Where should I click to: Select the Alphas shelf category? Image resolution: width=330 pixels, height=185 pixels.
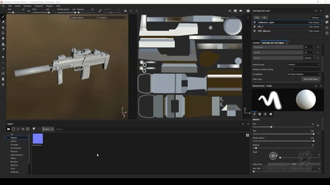click(13, 141)
